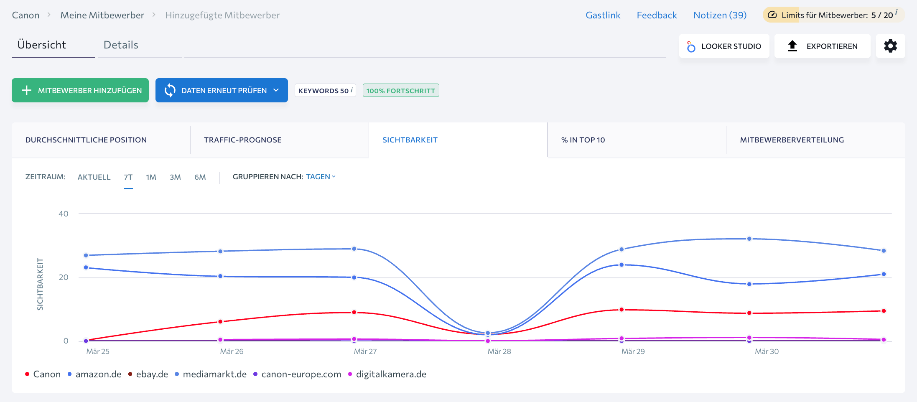Click the 100% Fortschritt progress badge
This screenshot has height=402, width=917.
(400, 91)
